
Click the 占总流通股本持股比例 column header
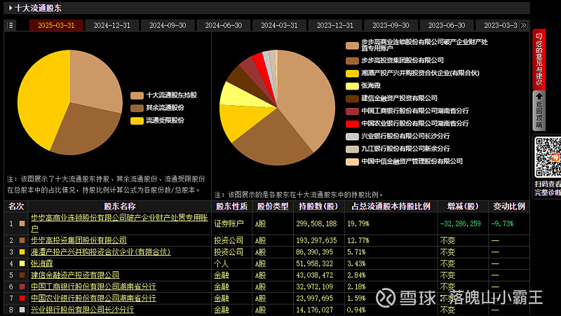pyautogui.click(x=391, y=206)
